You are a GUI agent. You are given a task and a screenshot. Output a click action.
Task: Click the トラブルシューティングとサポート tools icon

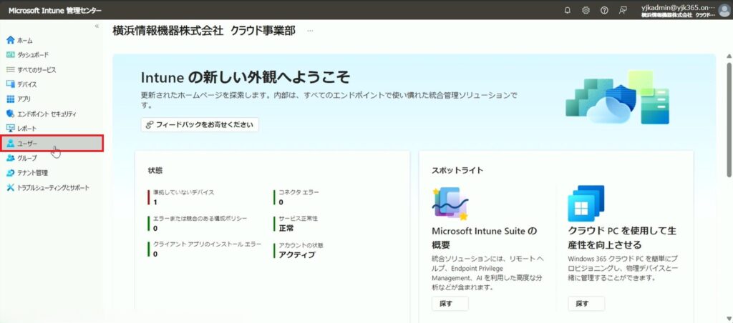tap(10, 188)
